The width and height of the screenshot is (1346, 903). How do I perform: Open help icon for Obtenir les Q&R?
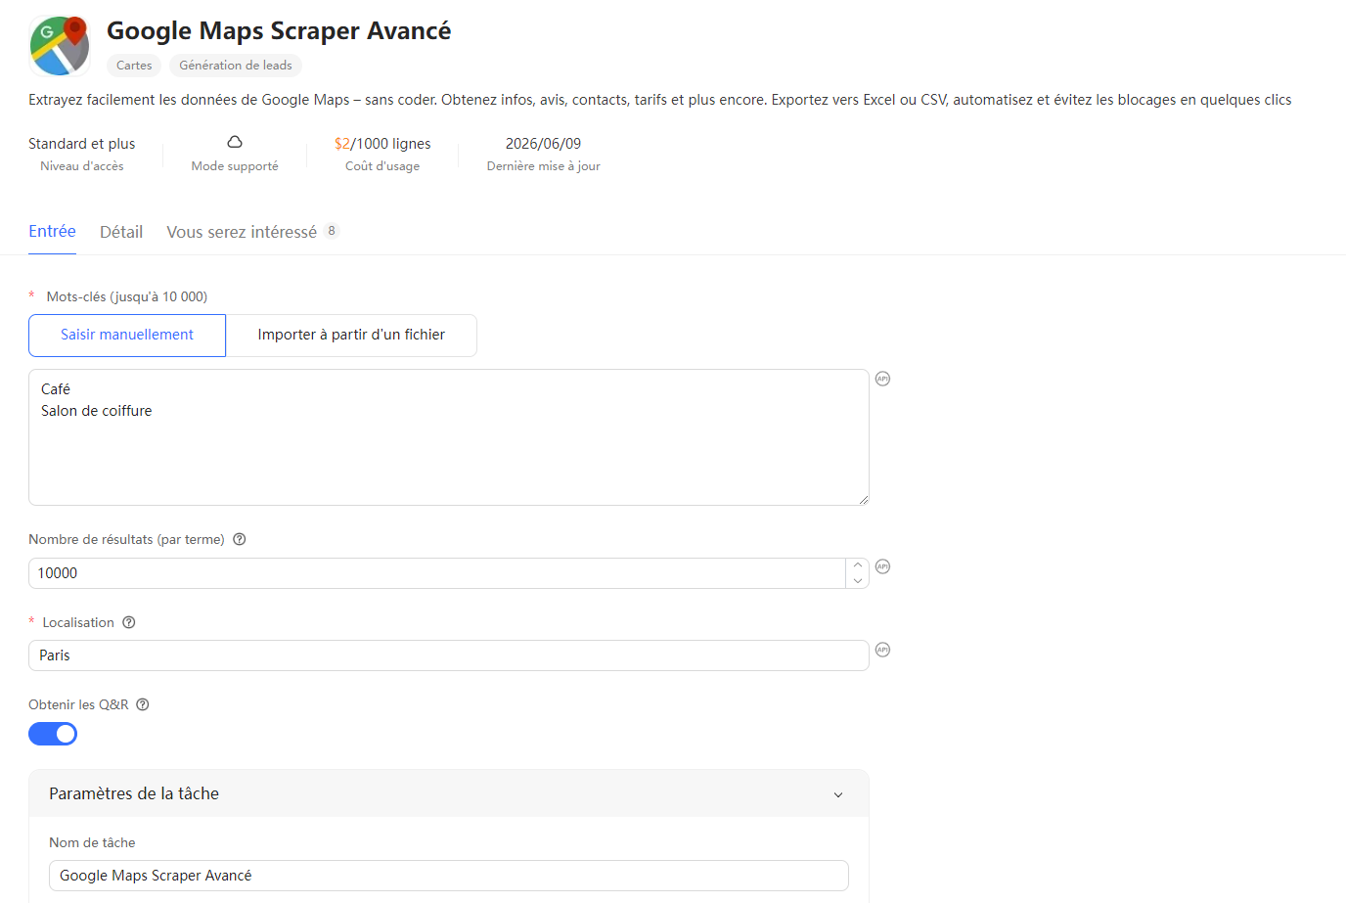coord(143,704)
